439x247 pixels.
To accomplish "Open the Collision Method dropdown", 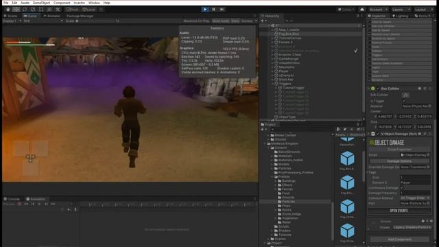I will pyautogui.click(x=415, y=198).
